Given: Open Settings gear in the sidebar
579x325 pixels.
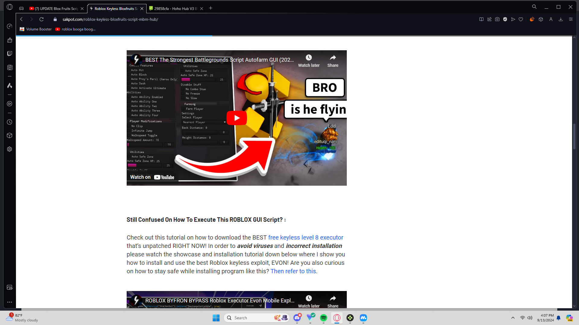Looking at the screenshot, I should point(10,149).
